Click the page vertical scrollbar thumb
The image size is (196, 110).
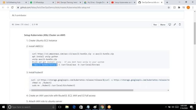(x=195, y=33)
